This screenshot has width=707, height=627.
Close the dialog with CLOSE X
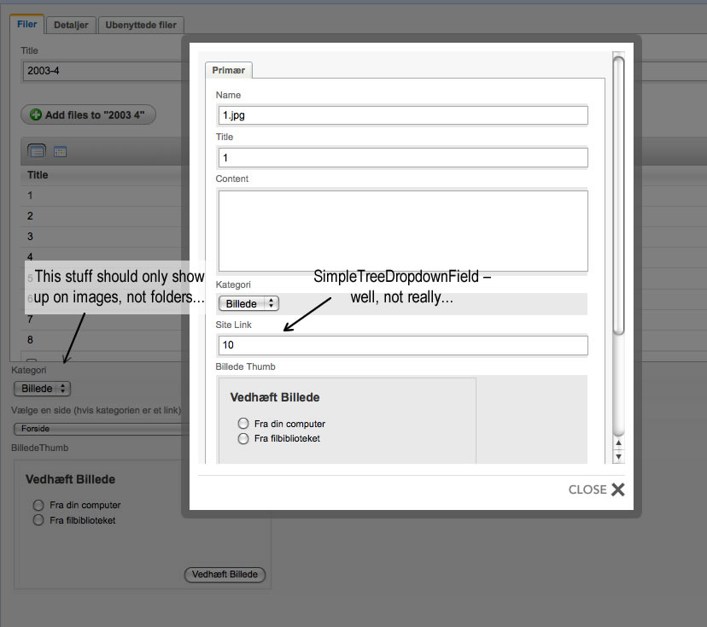[x=596, y=489]
